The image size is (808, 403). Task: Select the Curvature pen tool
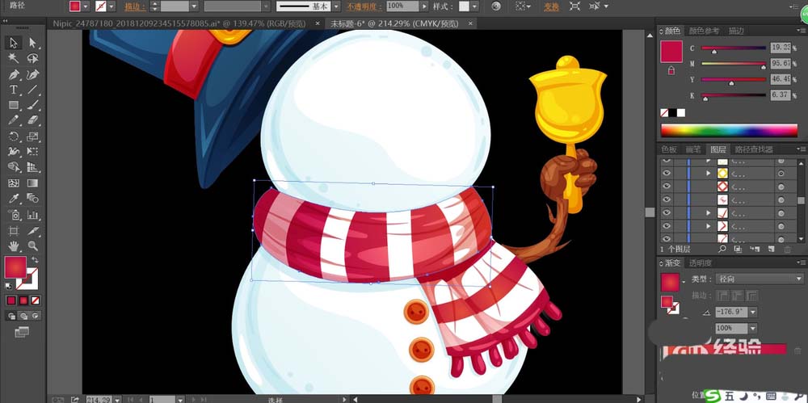click(32, 74)
